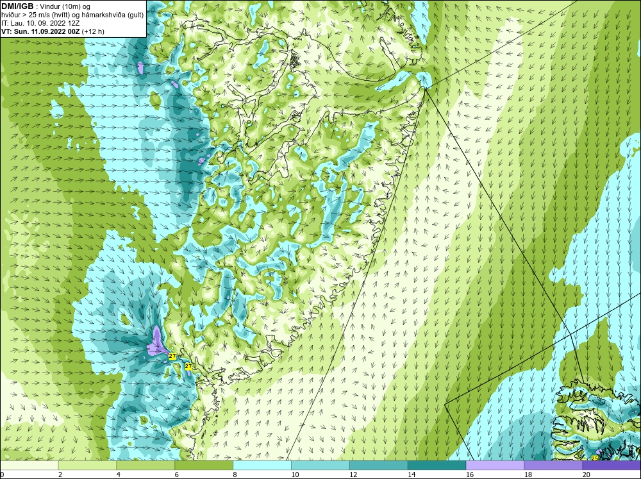Click the '10' scale label

295,475
